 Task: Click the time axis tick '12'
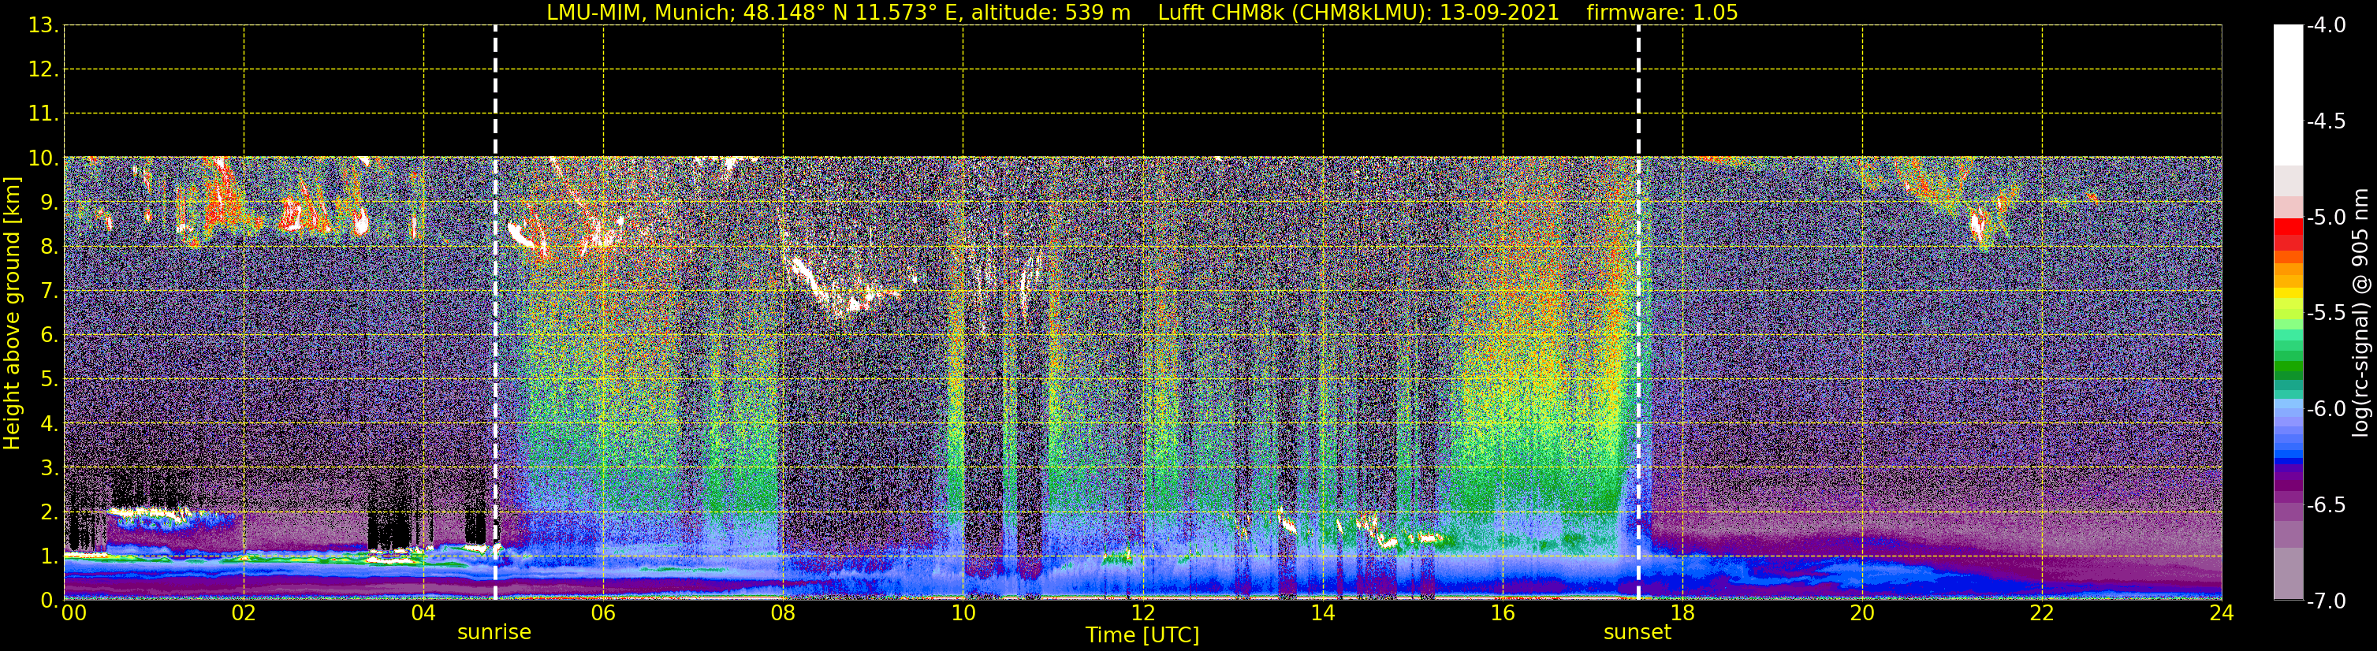coord(1143,613)
